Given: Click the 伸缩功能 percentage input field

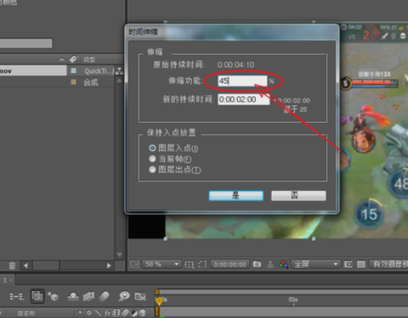Looking at the screenshot, I should tap(242, 81).
